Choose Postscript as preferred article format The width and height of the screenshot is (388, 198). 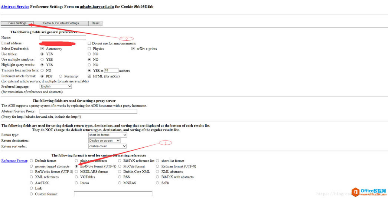point(61,76)
